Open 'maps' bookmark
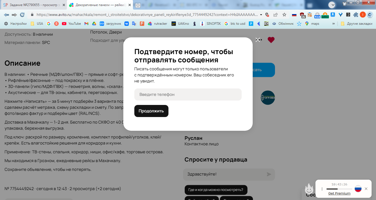 (312, 24)
